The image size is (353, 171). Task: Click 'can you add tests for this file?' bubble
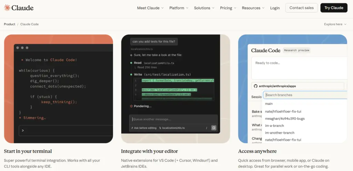pos(154,41)
